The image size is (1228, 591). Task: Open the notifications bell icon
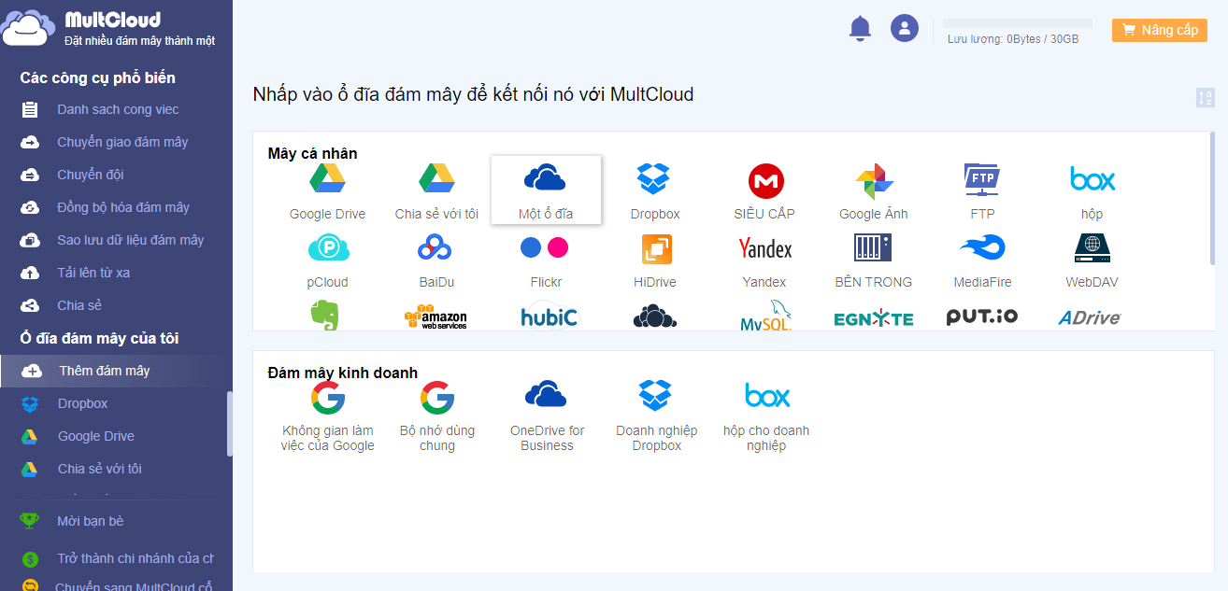pyautogui.click(x=860, y=28)
